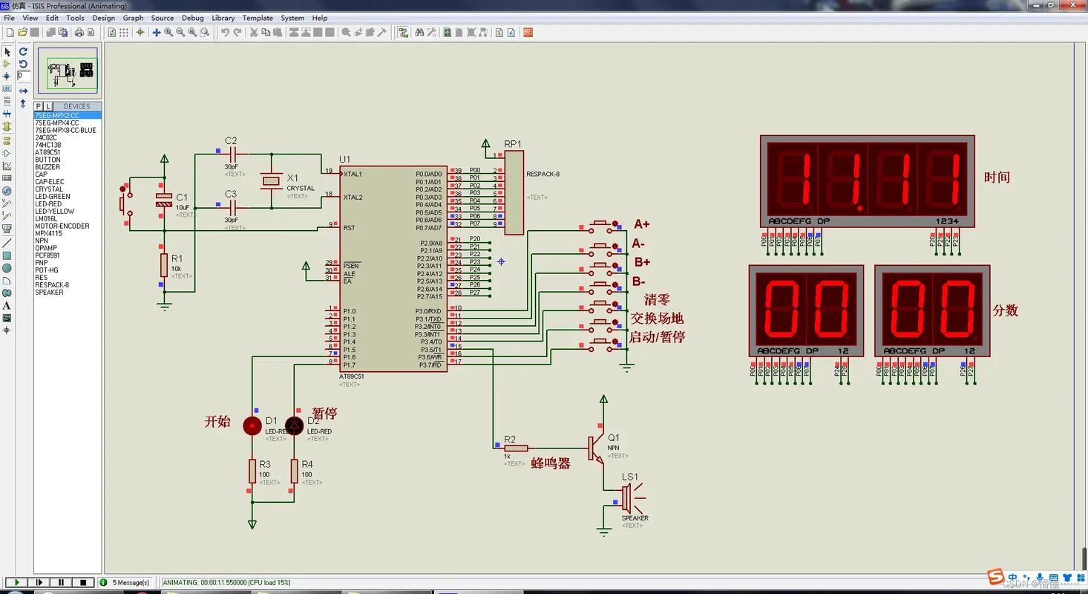Select the arrow Selection mode tool
Viewport: 1088px width, 594px height.
pyautogui.click(x=7, y=52)
